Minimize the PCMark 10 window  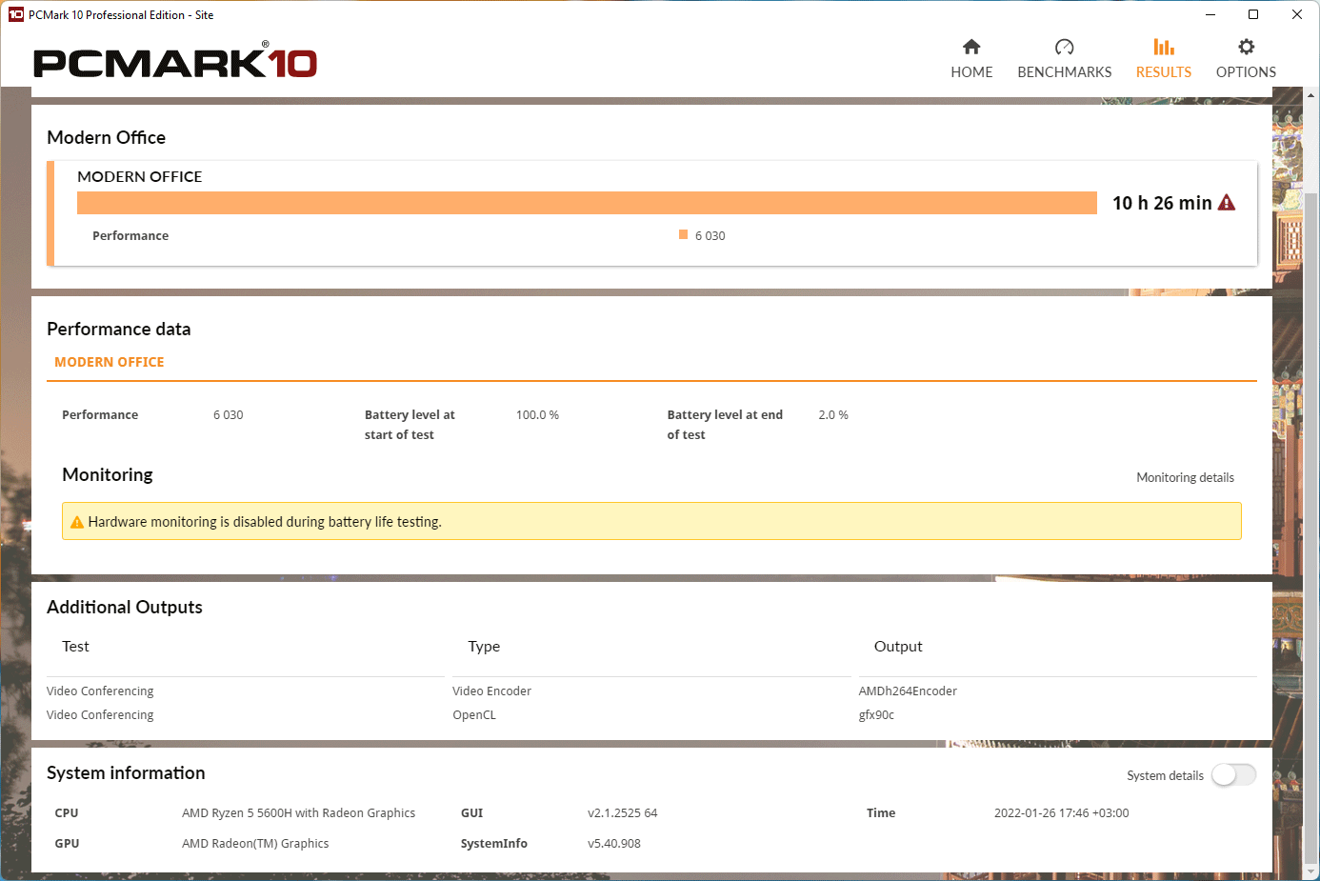1210,14
